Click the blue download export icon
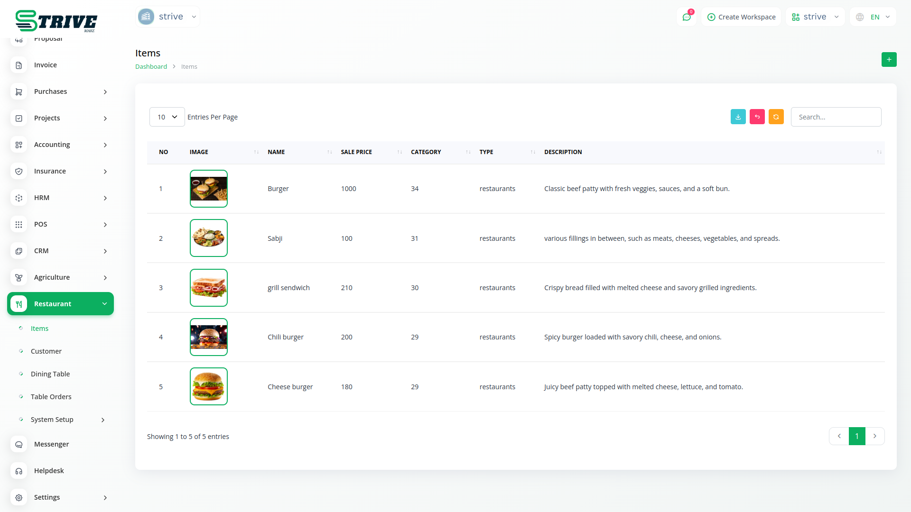This screenshot has height=512, width=911. (x=738, y=117)
